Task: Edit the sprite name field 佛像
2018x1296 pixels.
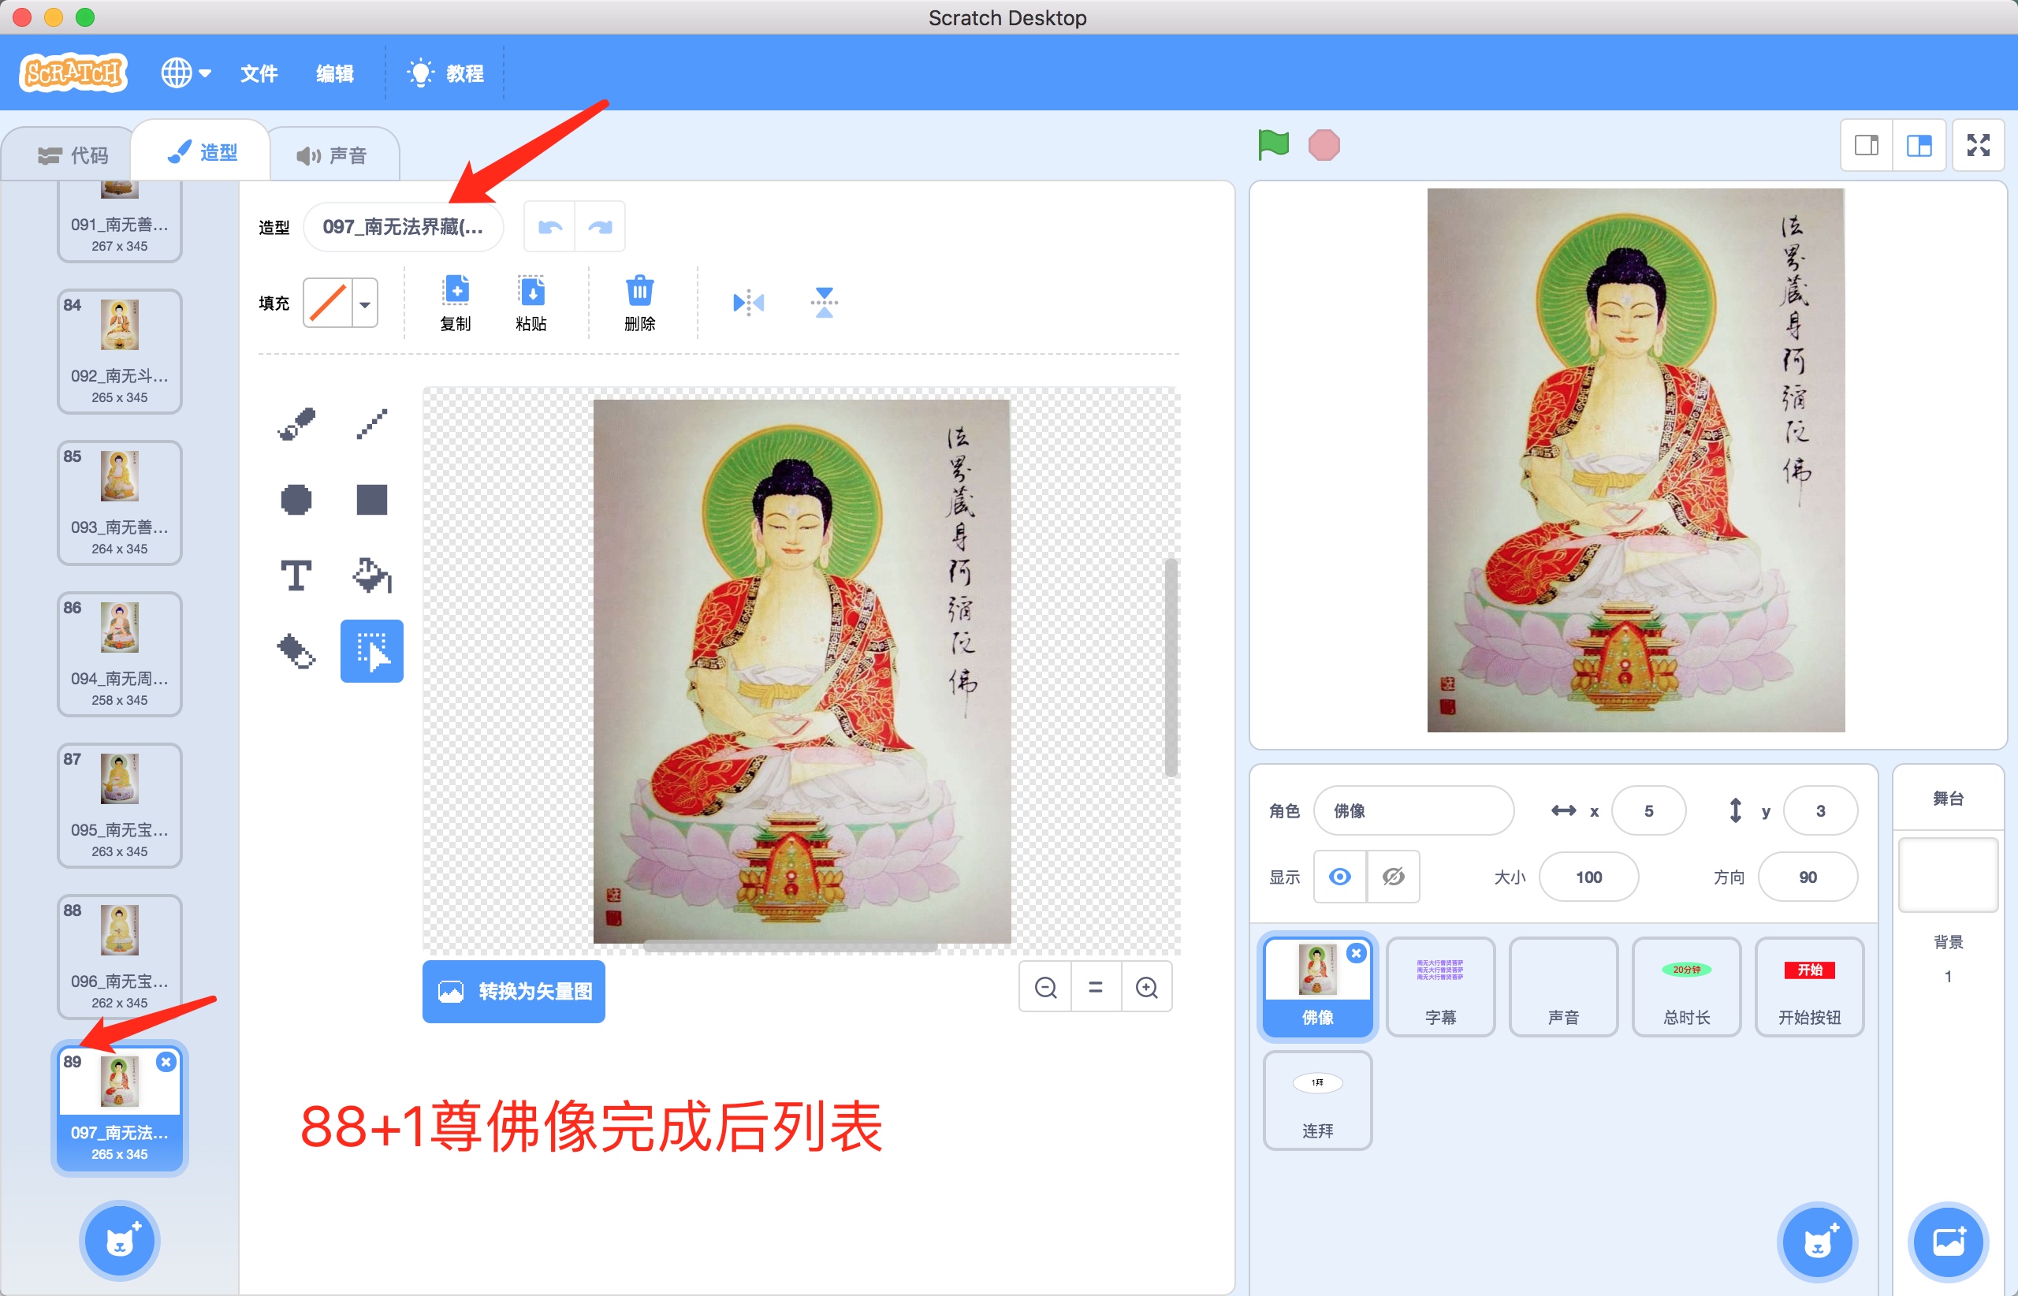Action: [x=1413, y=810]
